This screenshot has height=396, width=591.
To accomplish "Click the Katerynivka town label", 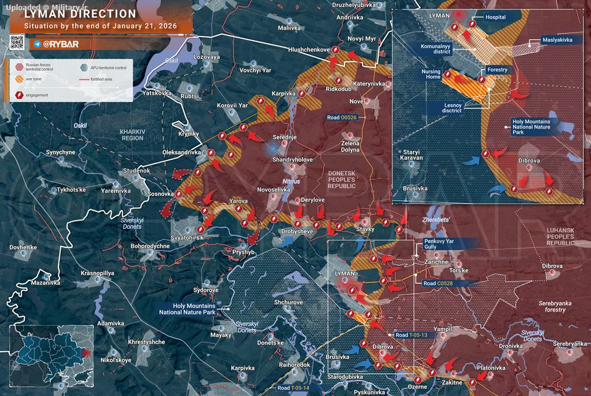I will [x=369, y=84].
